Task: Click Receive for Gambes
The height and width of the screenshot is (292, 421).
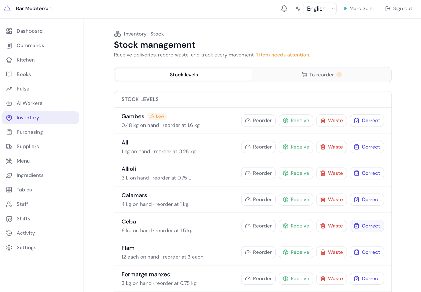Action: click(x=296, y=121)
